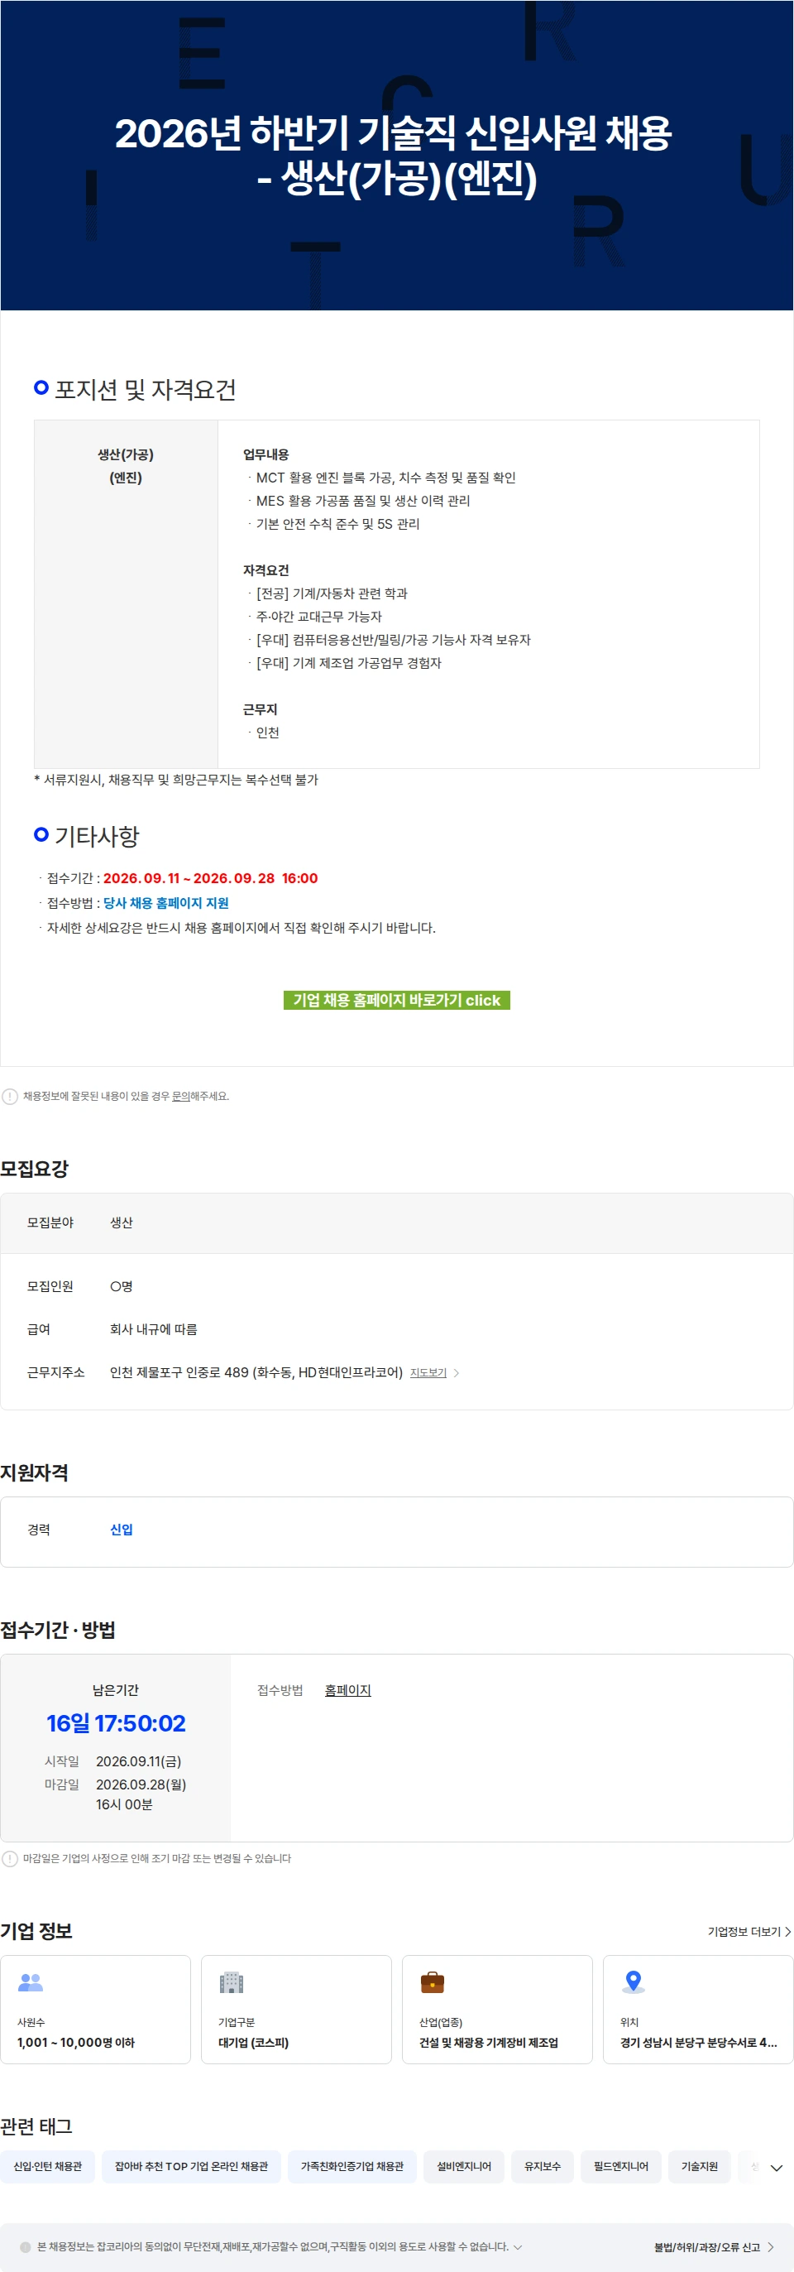
Task: Click the 회사 내규에 따름 salary text
Action: (x=153, y=1329)
